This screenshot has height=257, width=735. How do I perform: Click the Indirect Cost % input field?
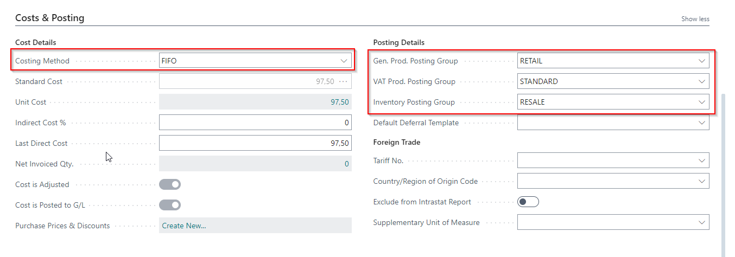pyautogui.click(x=255, y=123)
